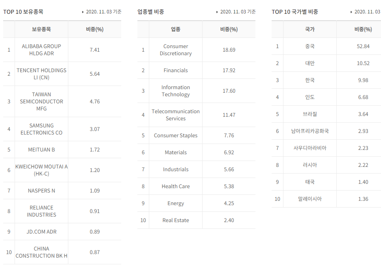Select the Industrials sector cell

click(x=176, y=170)
